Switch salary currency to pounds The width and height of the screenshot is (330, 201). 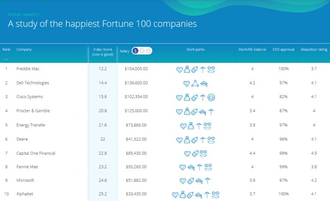148,51
